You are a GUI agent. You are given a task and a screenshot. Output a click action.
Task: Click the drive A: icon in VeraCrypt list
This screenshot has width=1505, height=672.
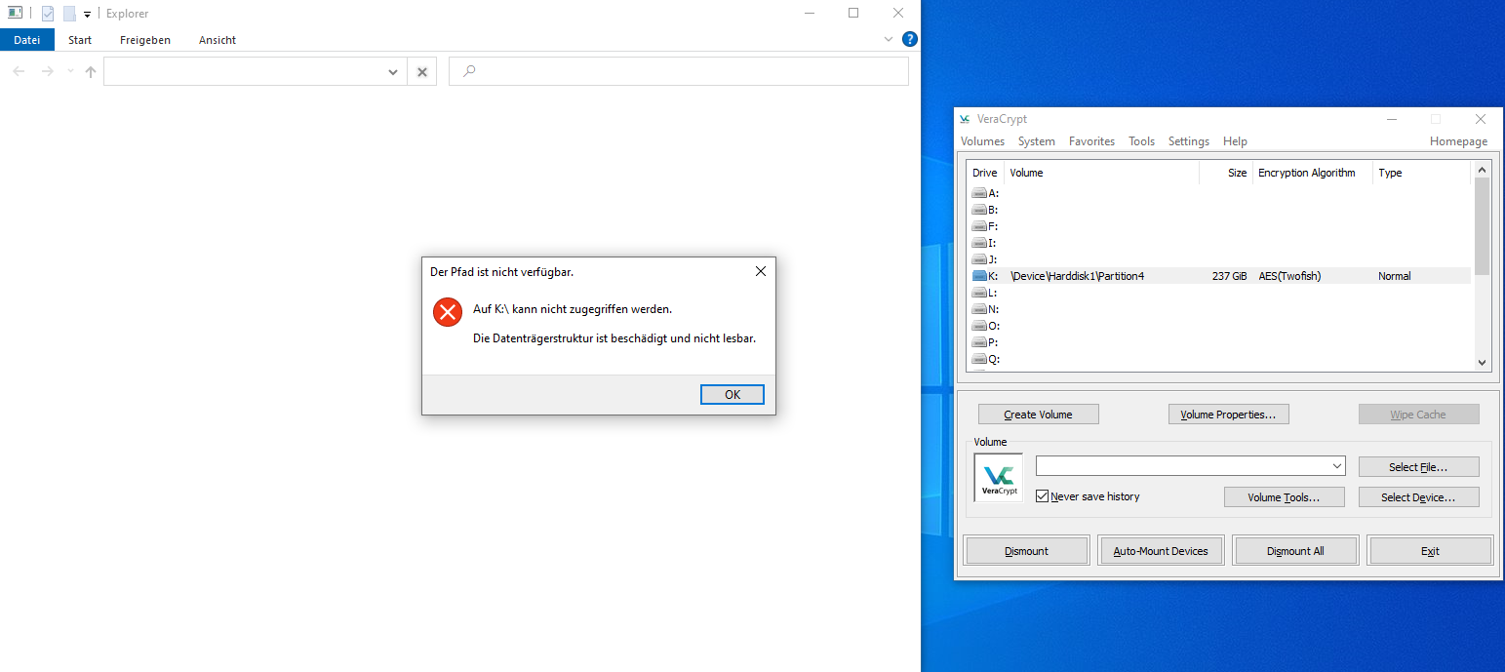[x=979, y=193]
